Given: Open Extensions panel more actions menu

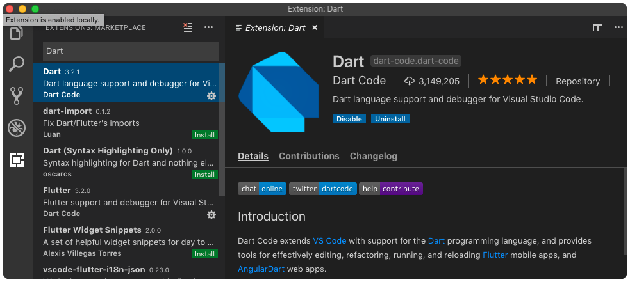Looking at the screenshot, I should click(x=208, y=27).
